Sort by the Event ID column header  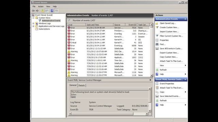click(x=131, y=25)
